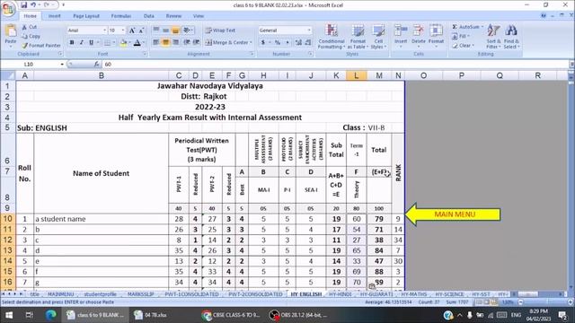Click Delete cells icon

coord(419,31)
